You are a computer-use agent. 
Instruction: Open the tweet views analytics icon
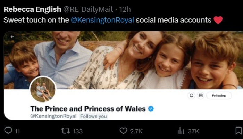tap(181, 131)
